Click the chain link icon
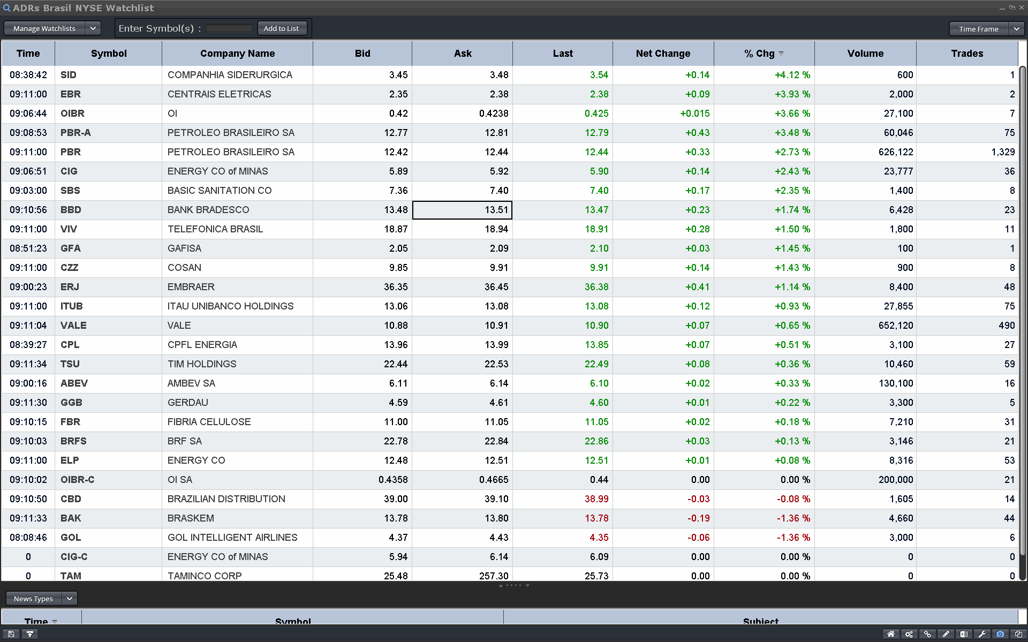The image size is (1028, 642). tap(927, 634)
